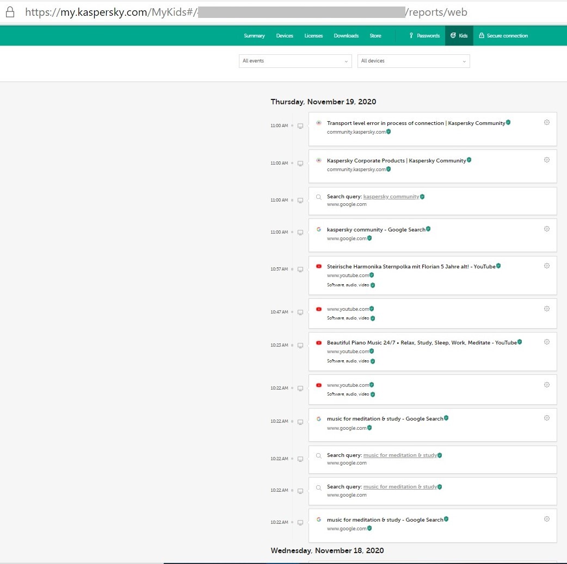This screenshot has height=564, width=567.
Task: Click YouTube favicon on 10:47 AM youtube.com card
Action: [318, 309]
